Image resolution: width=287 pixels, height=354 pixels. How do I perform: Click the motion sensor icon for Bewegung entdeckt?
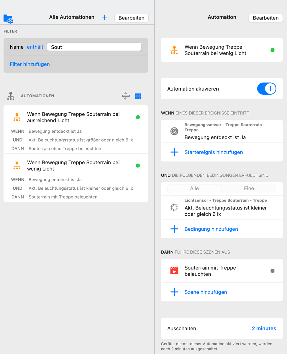tap(174, 131)
